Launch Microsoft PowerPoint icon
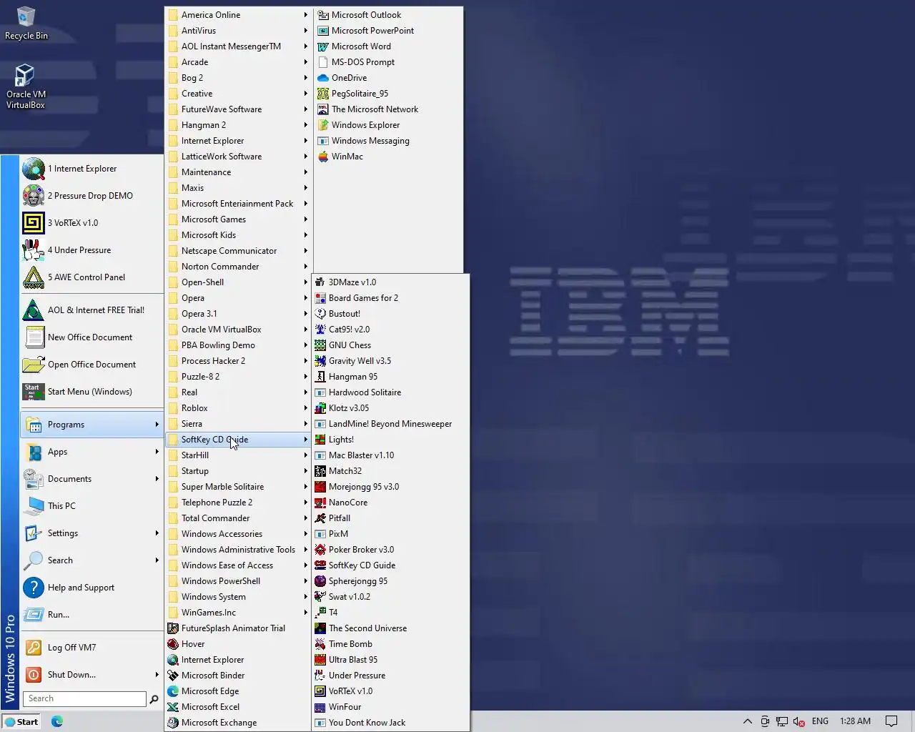Image resolution: width=915 pixels, height=732 pixels. coord(323,31)
